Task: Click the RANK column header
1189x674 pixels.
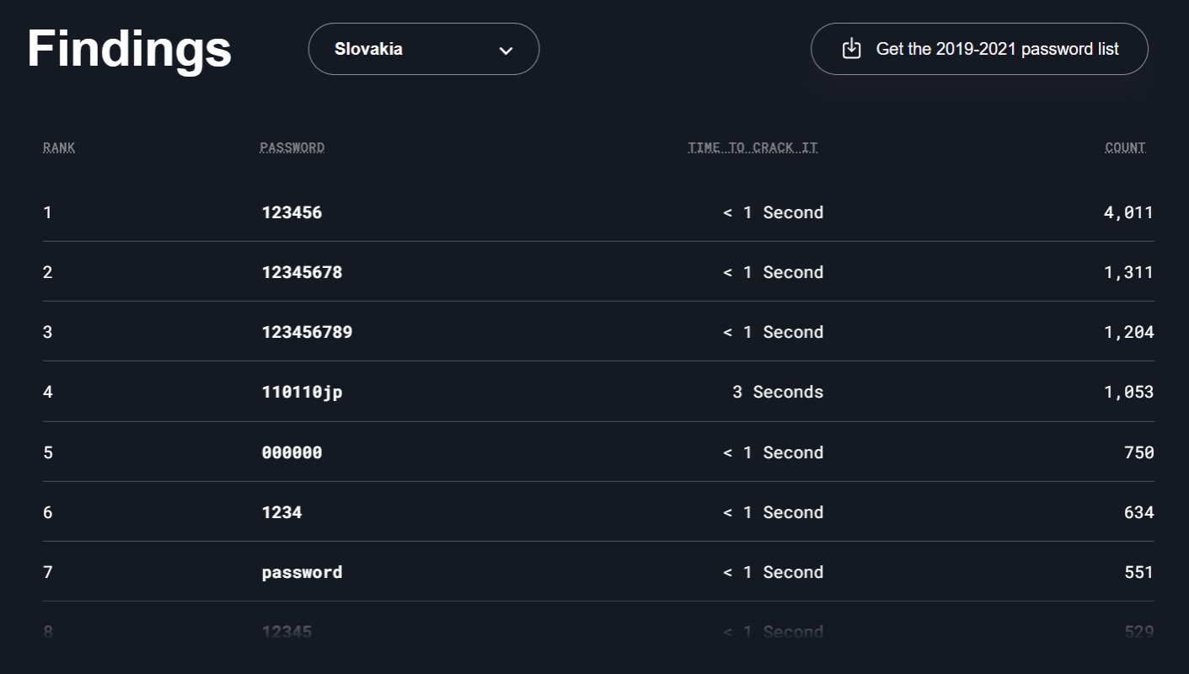Action: [59, 147]
